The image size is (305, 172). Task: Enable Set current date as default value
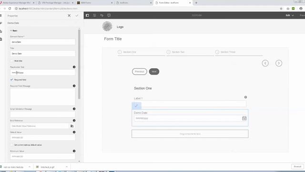pyautogui.click(x=11, y=145)
